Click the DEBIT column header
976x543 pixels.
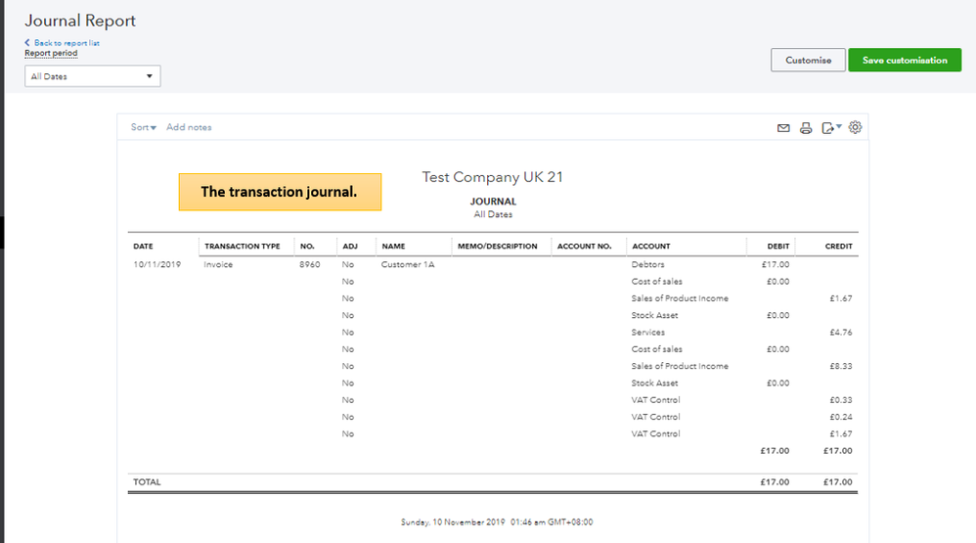778,246
